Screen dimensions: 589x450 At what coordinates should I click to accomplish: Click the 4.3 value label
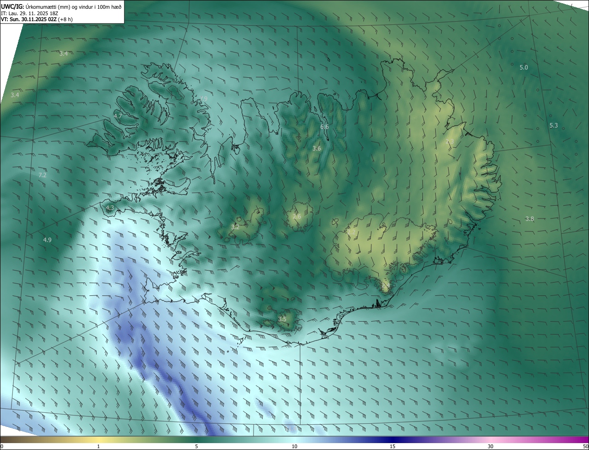[x=110, y=208]
